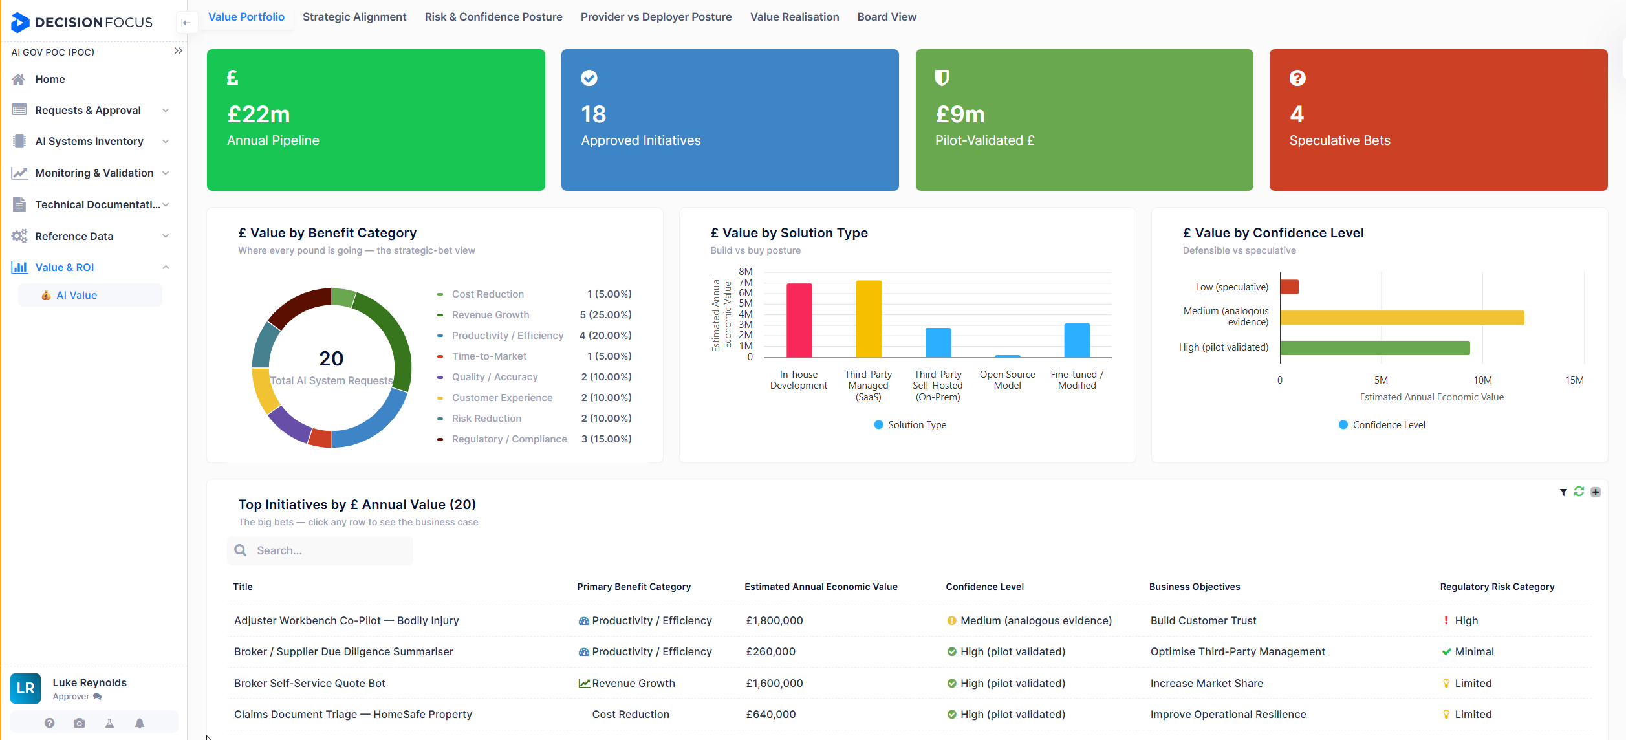Click the initiatives Search field

[x=320, y=550]
